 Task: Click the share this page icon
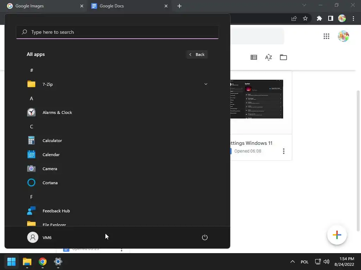[294, 19]
